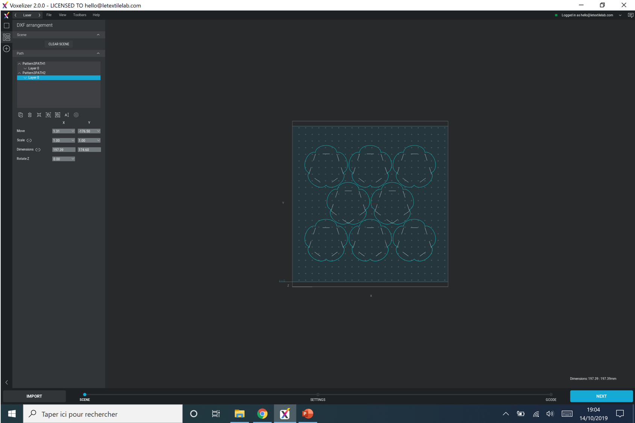The image size is (635, 423).
Task: Select highlighted Layer 0 under Pattern3PATH2
Action: (x=59, y=77)
